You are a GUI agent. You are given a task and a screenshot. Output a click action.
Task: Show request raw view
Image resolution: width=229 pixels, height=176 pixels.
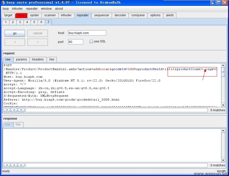[x=8, y=59]
